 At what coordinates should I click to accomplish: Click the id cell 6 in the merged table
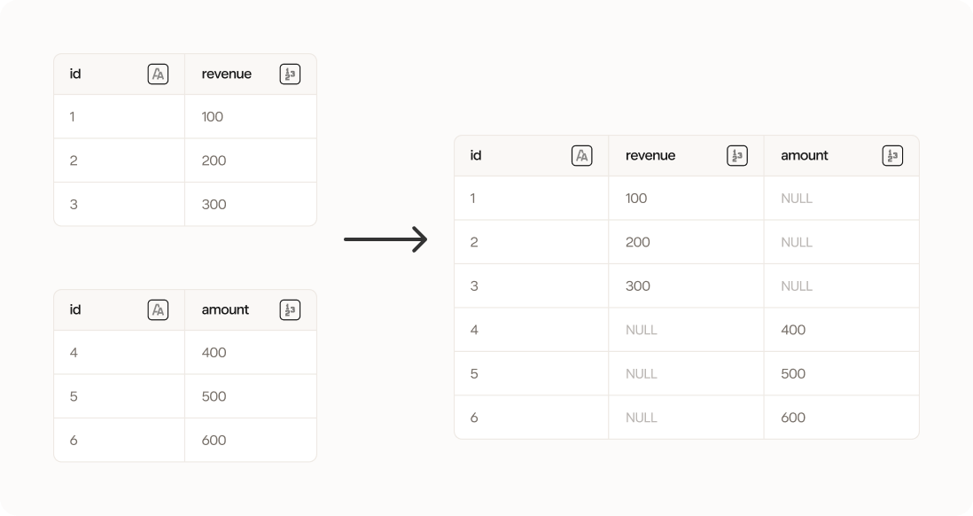(x=532, y=418)
